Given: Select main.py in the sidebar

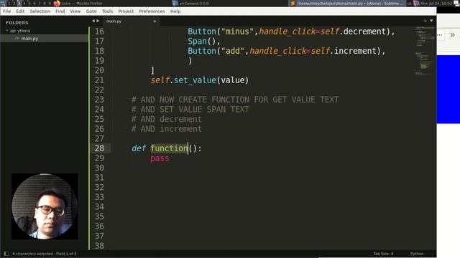Looking at the screenshot, I should [x=29, y=38].
